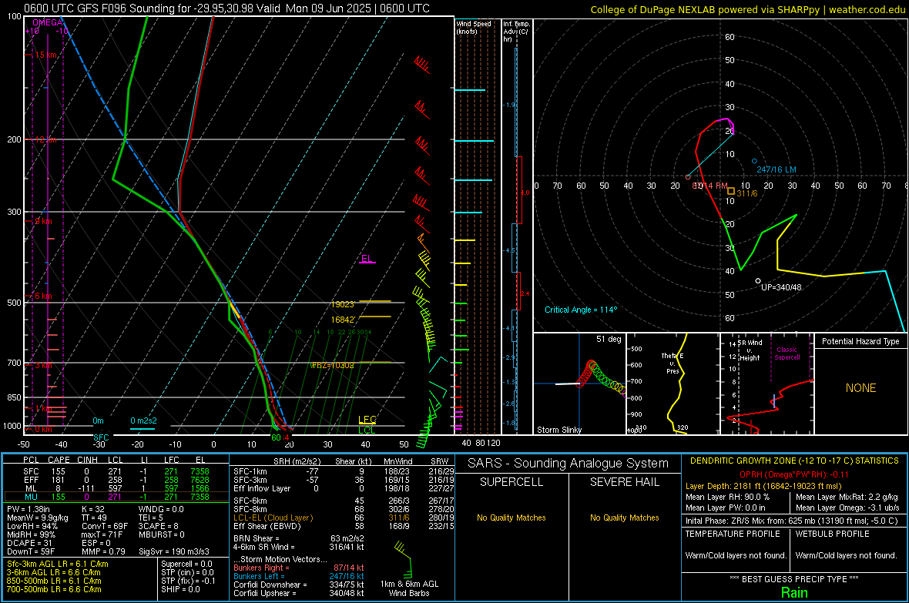Click the Inf. Temp. Adv. panel header

[516, 32]
